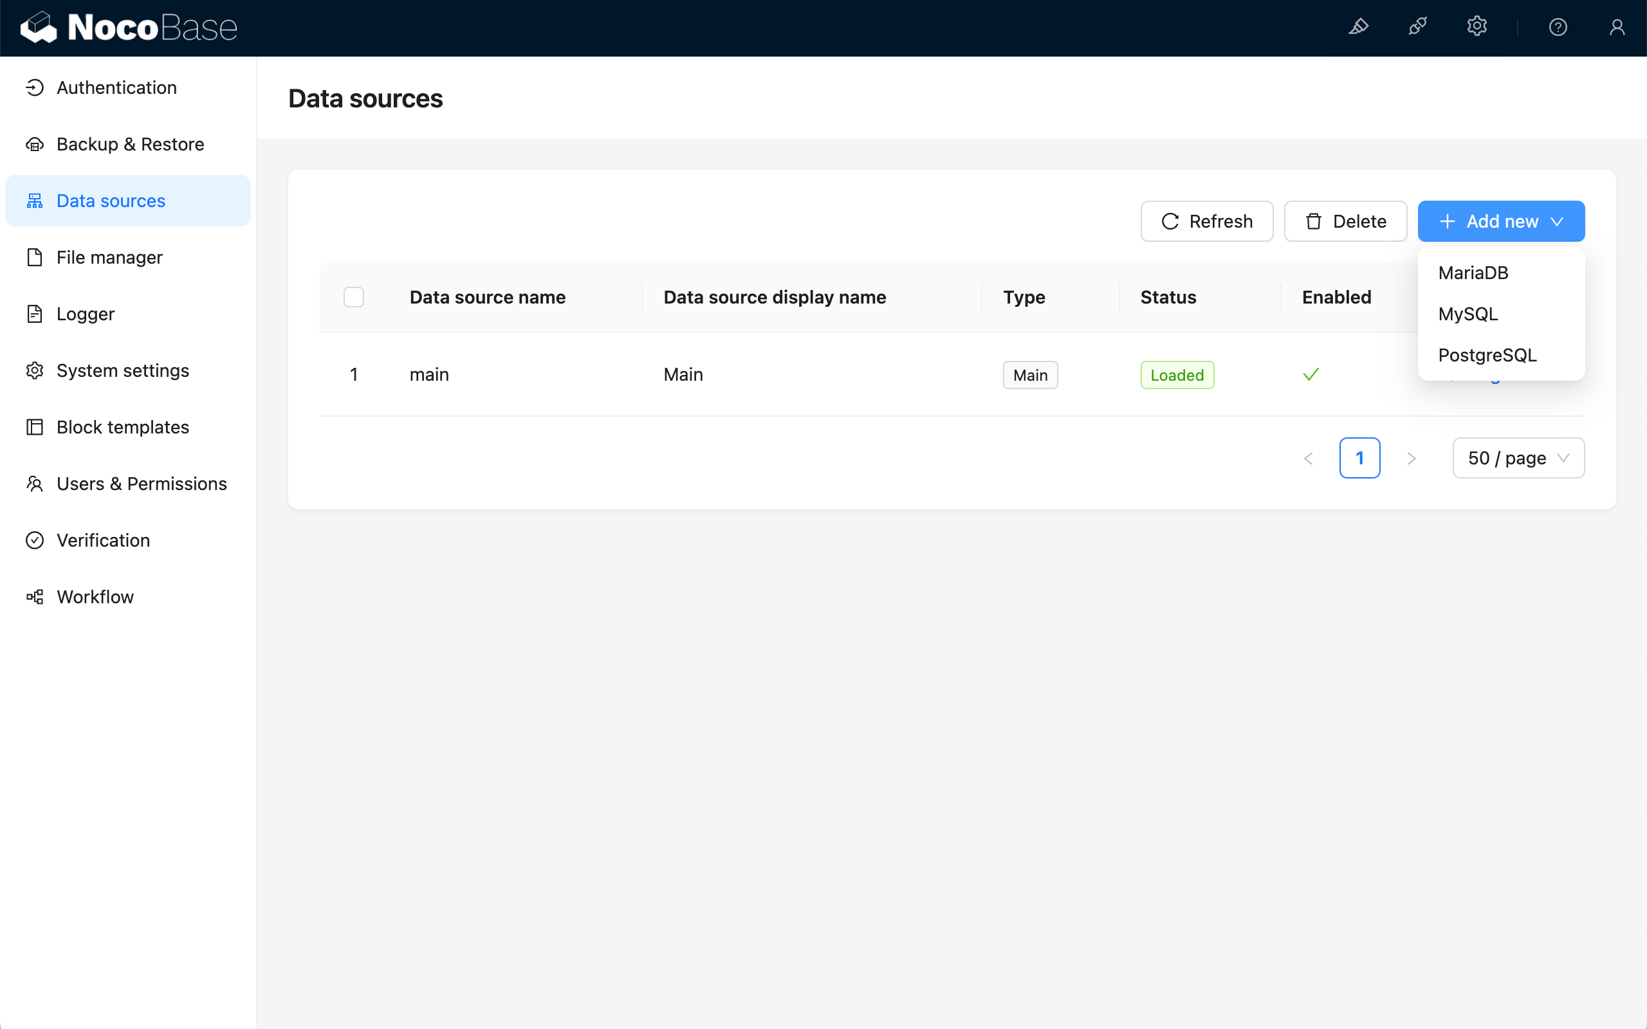Click the rocket/deploy icon in top bar
1647x1029 pixels.
click(x=1417, y=26)
